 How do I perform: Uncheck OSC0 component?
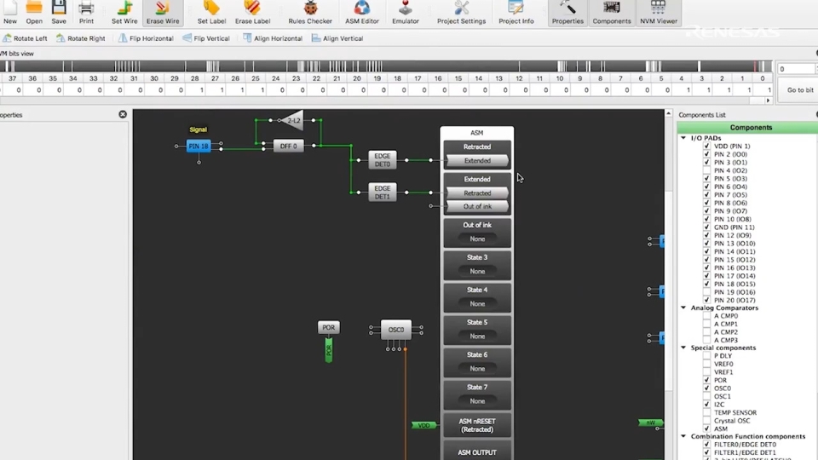pyautogui.click(x=706, y=388)
